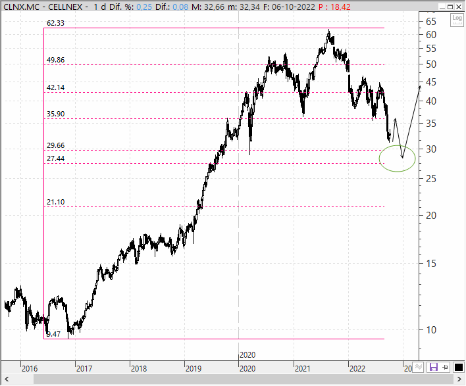
Task: Minimize the CLNX.MC chart window
Action: pyautogui.click(x=442, y=7)
